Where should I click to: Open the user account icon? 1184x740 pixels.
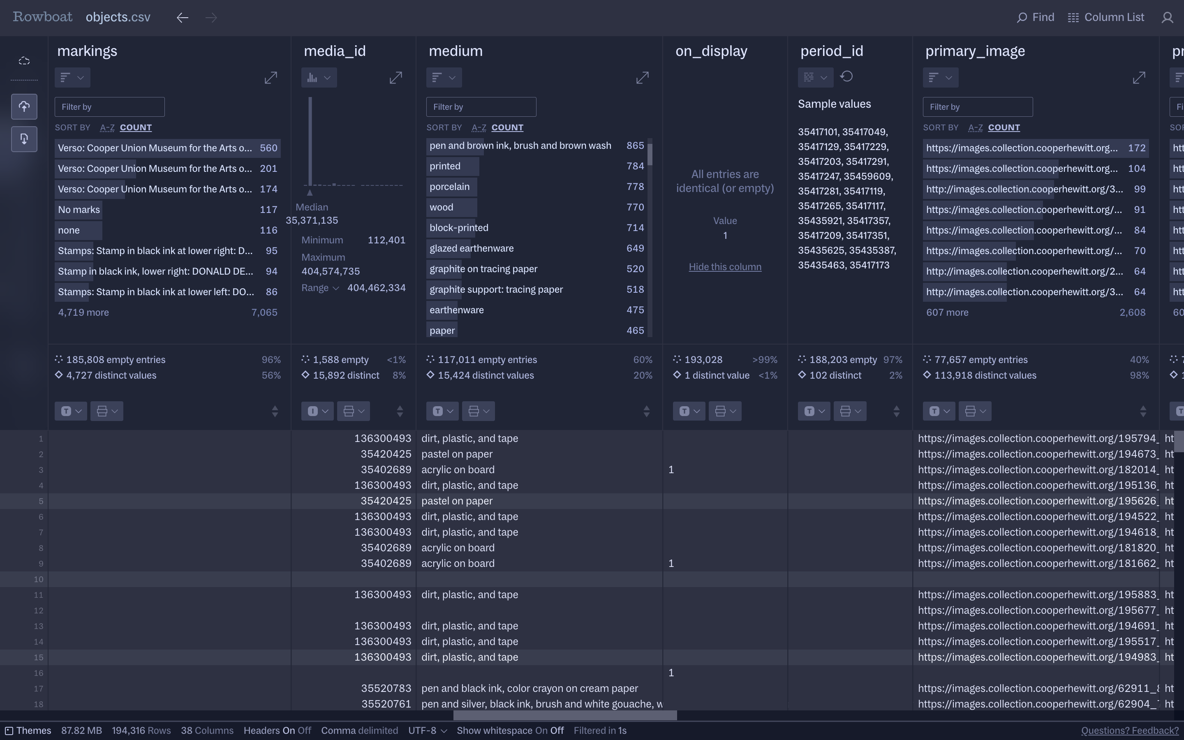click(x=1168, y=18)
